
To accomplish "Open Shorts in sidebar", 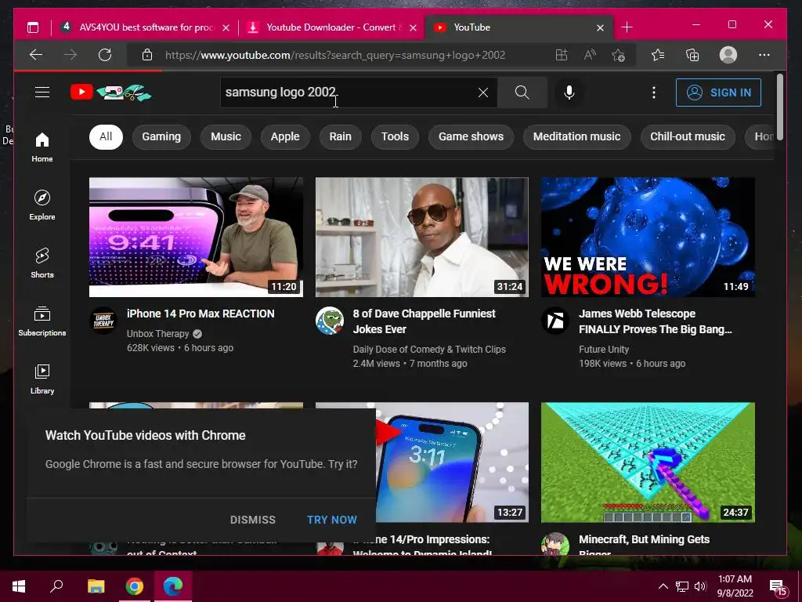I will (42, 263).
